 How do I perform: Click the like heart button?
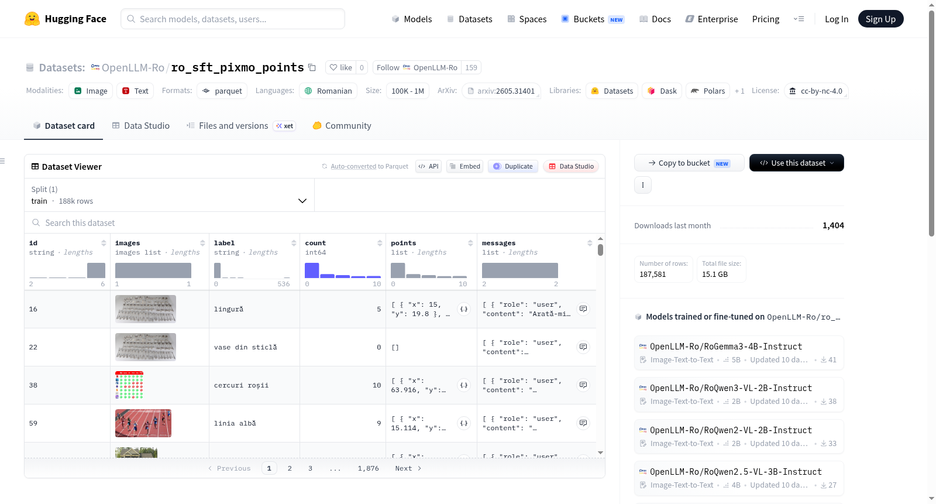point(340,68)
